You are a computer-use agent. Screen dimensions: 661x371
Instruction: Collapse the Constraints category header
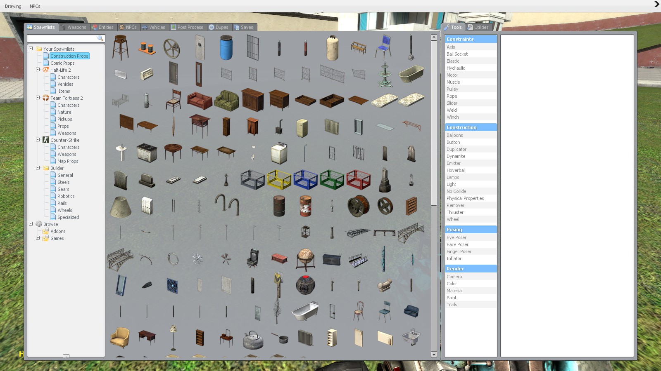(471, 39)
